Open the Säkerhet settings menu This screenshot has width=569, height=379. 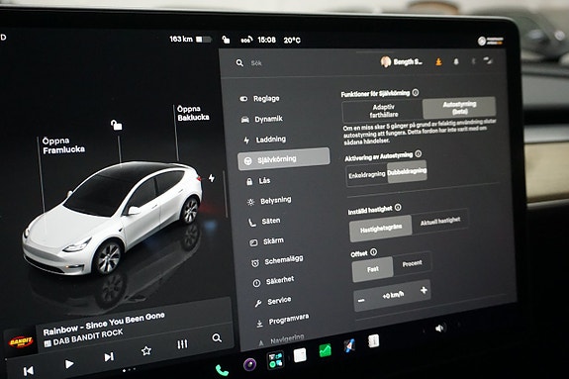coord(273,281)
